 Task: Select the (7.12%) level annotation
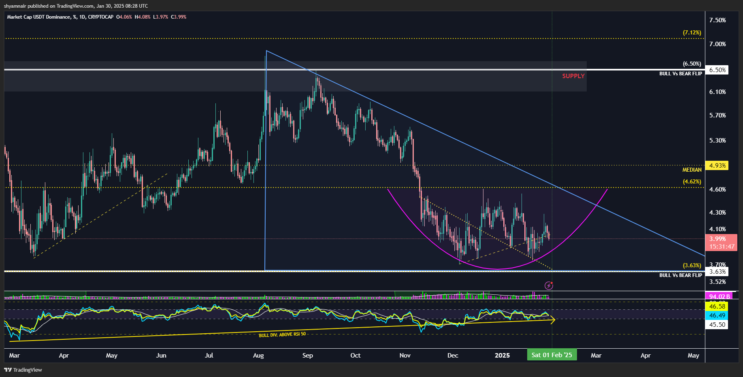[x=692, y=32]
